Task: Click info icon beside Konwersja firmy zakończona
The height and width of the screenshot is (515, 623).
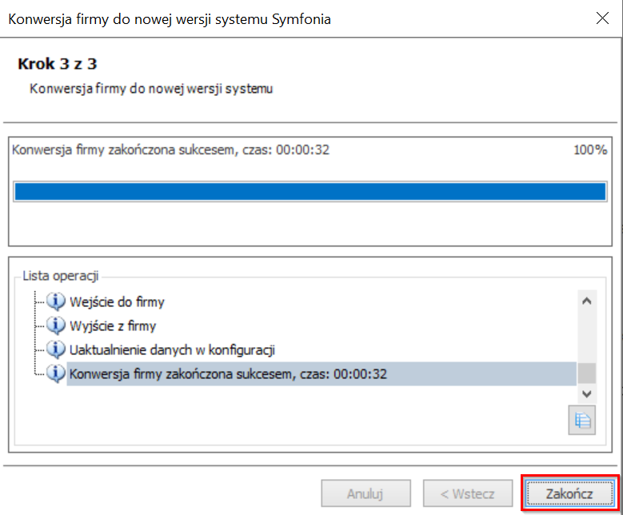Action: pyautogui.click(x=56, y=373)
